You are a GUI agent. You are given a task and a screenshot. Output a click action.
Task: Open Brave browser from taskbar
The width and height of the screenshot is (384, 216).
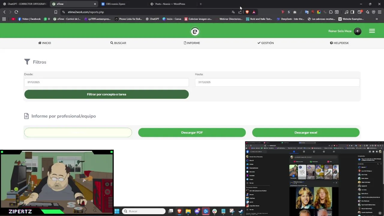click(179, 211)
